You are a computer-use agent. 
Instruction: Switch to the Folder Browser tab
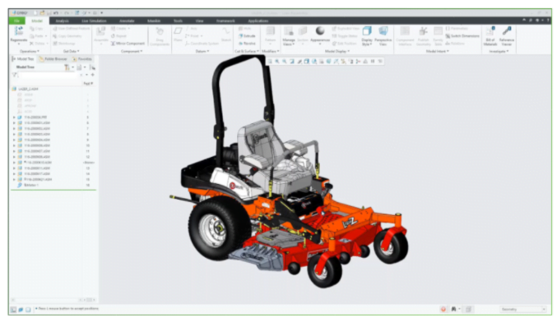(53, 59)
